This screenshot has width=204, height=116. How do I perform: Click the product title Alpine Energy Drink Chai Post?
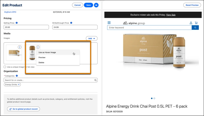147,106
